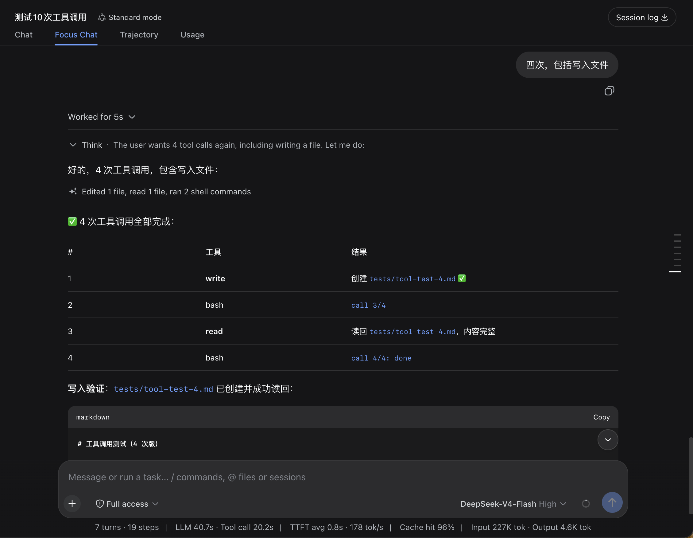
Task: Click 'LLM 40.7s · Tool call 20.2s' status
Action: click(x=224, y=527)
